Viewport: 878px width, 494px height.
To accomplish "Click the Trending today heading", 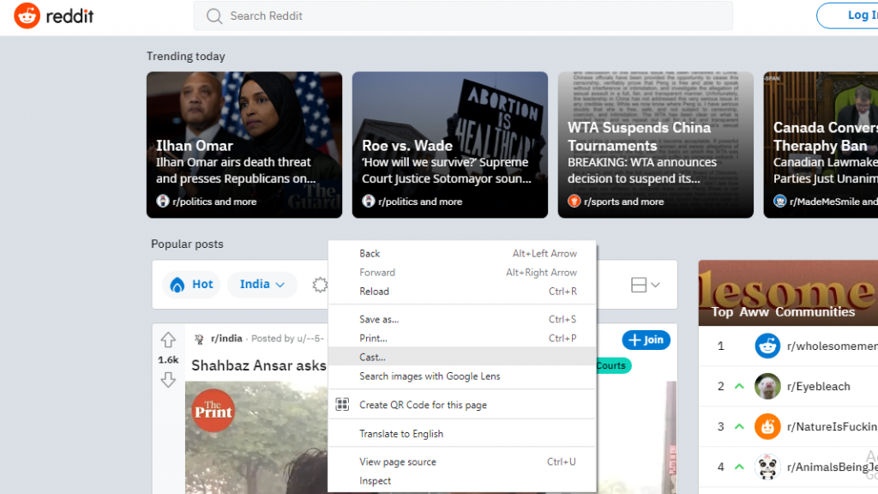I will pyautogui.click(x=186, y=56).
